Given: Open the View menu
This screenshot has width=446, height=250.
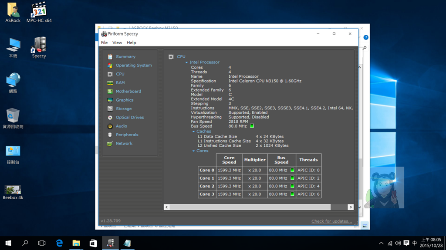Looking at the screenshot, I should (x=117, y=43).
